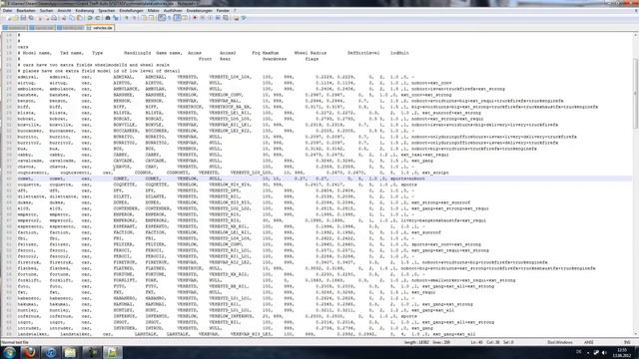Open the Ansicht menu
Screen dimensions: 639x359
[x=64, y=11]
